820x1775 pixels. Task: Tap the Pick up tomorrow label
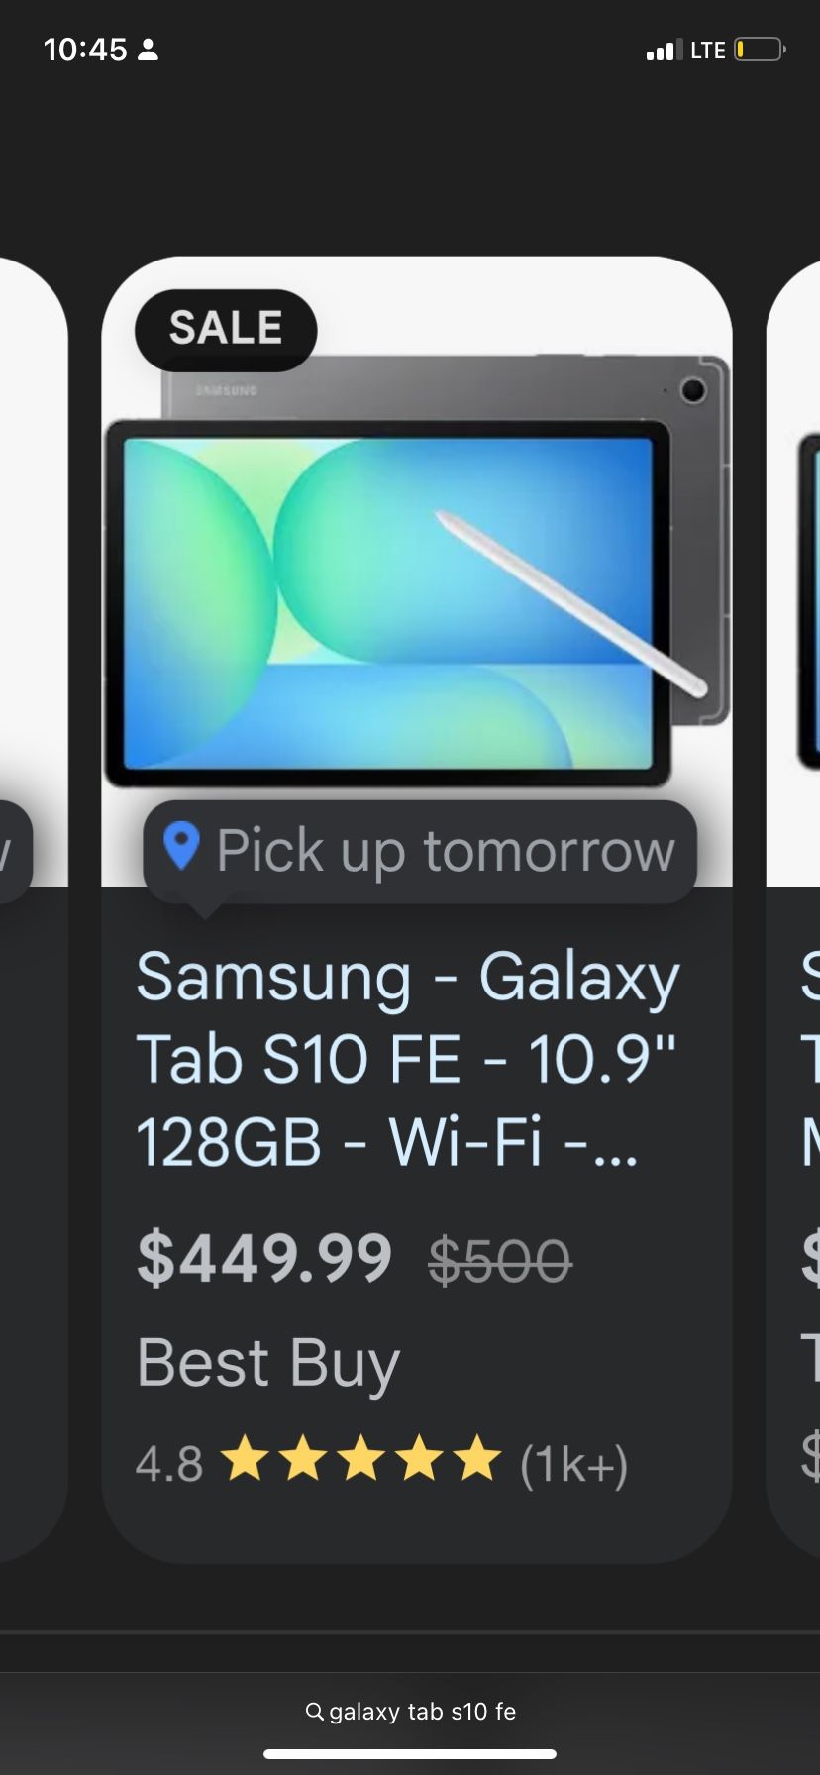pyautogui.click(x=445, y=851)
